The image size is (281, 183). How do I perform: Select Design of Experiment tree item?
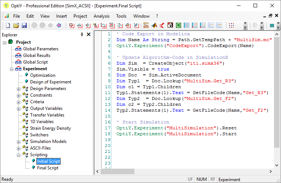point(51,82)
